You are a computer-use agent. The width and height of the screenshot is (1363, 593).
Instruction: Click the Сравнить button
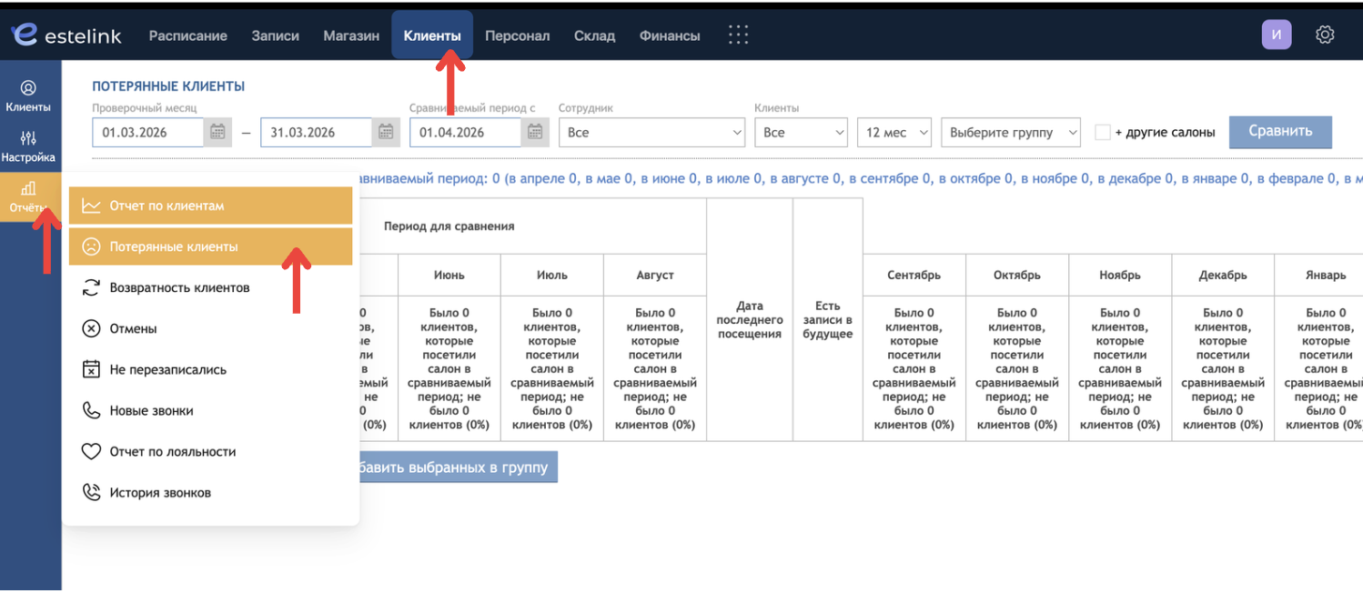click(1280, 131)
